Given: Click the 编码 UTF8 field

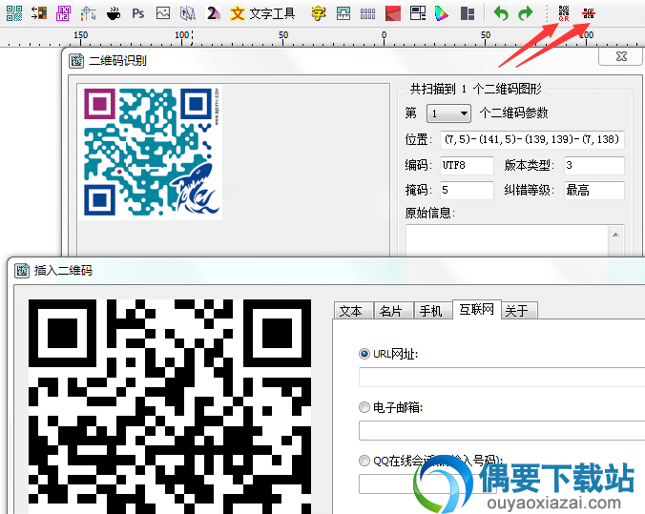Looking at the screenshot, I should pos(467,165).
